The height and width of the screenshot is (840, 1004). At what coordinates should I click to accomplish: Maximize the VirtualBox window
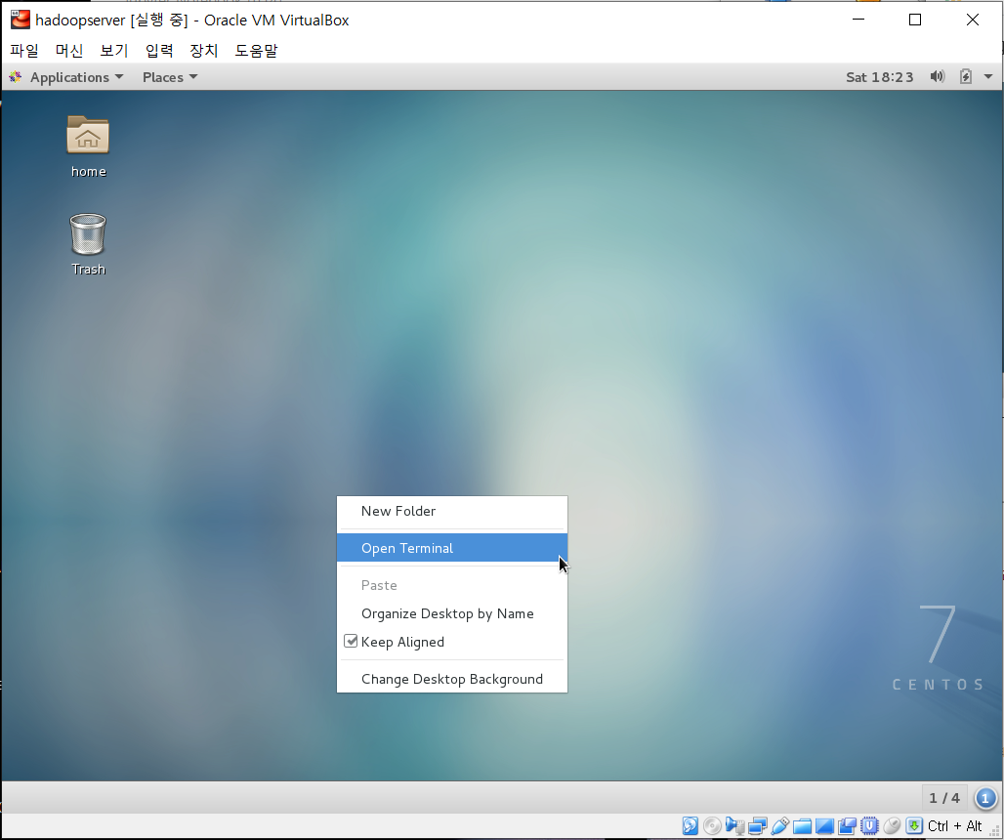pyautogui.click(x=915, y=20)
